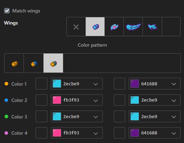This screenshot has width=184, height=143.
Task: Click the cyan swatch in Color 3 left
Action: tap(57, 116)
